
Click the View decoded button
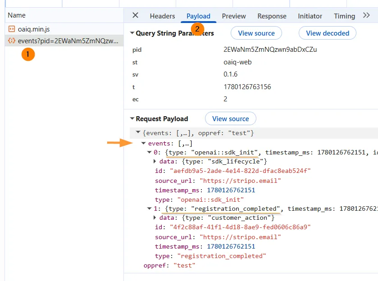point(328,33)
